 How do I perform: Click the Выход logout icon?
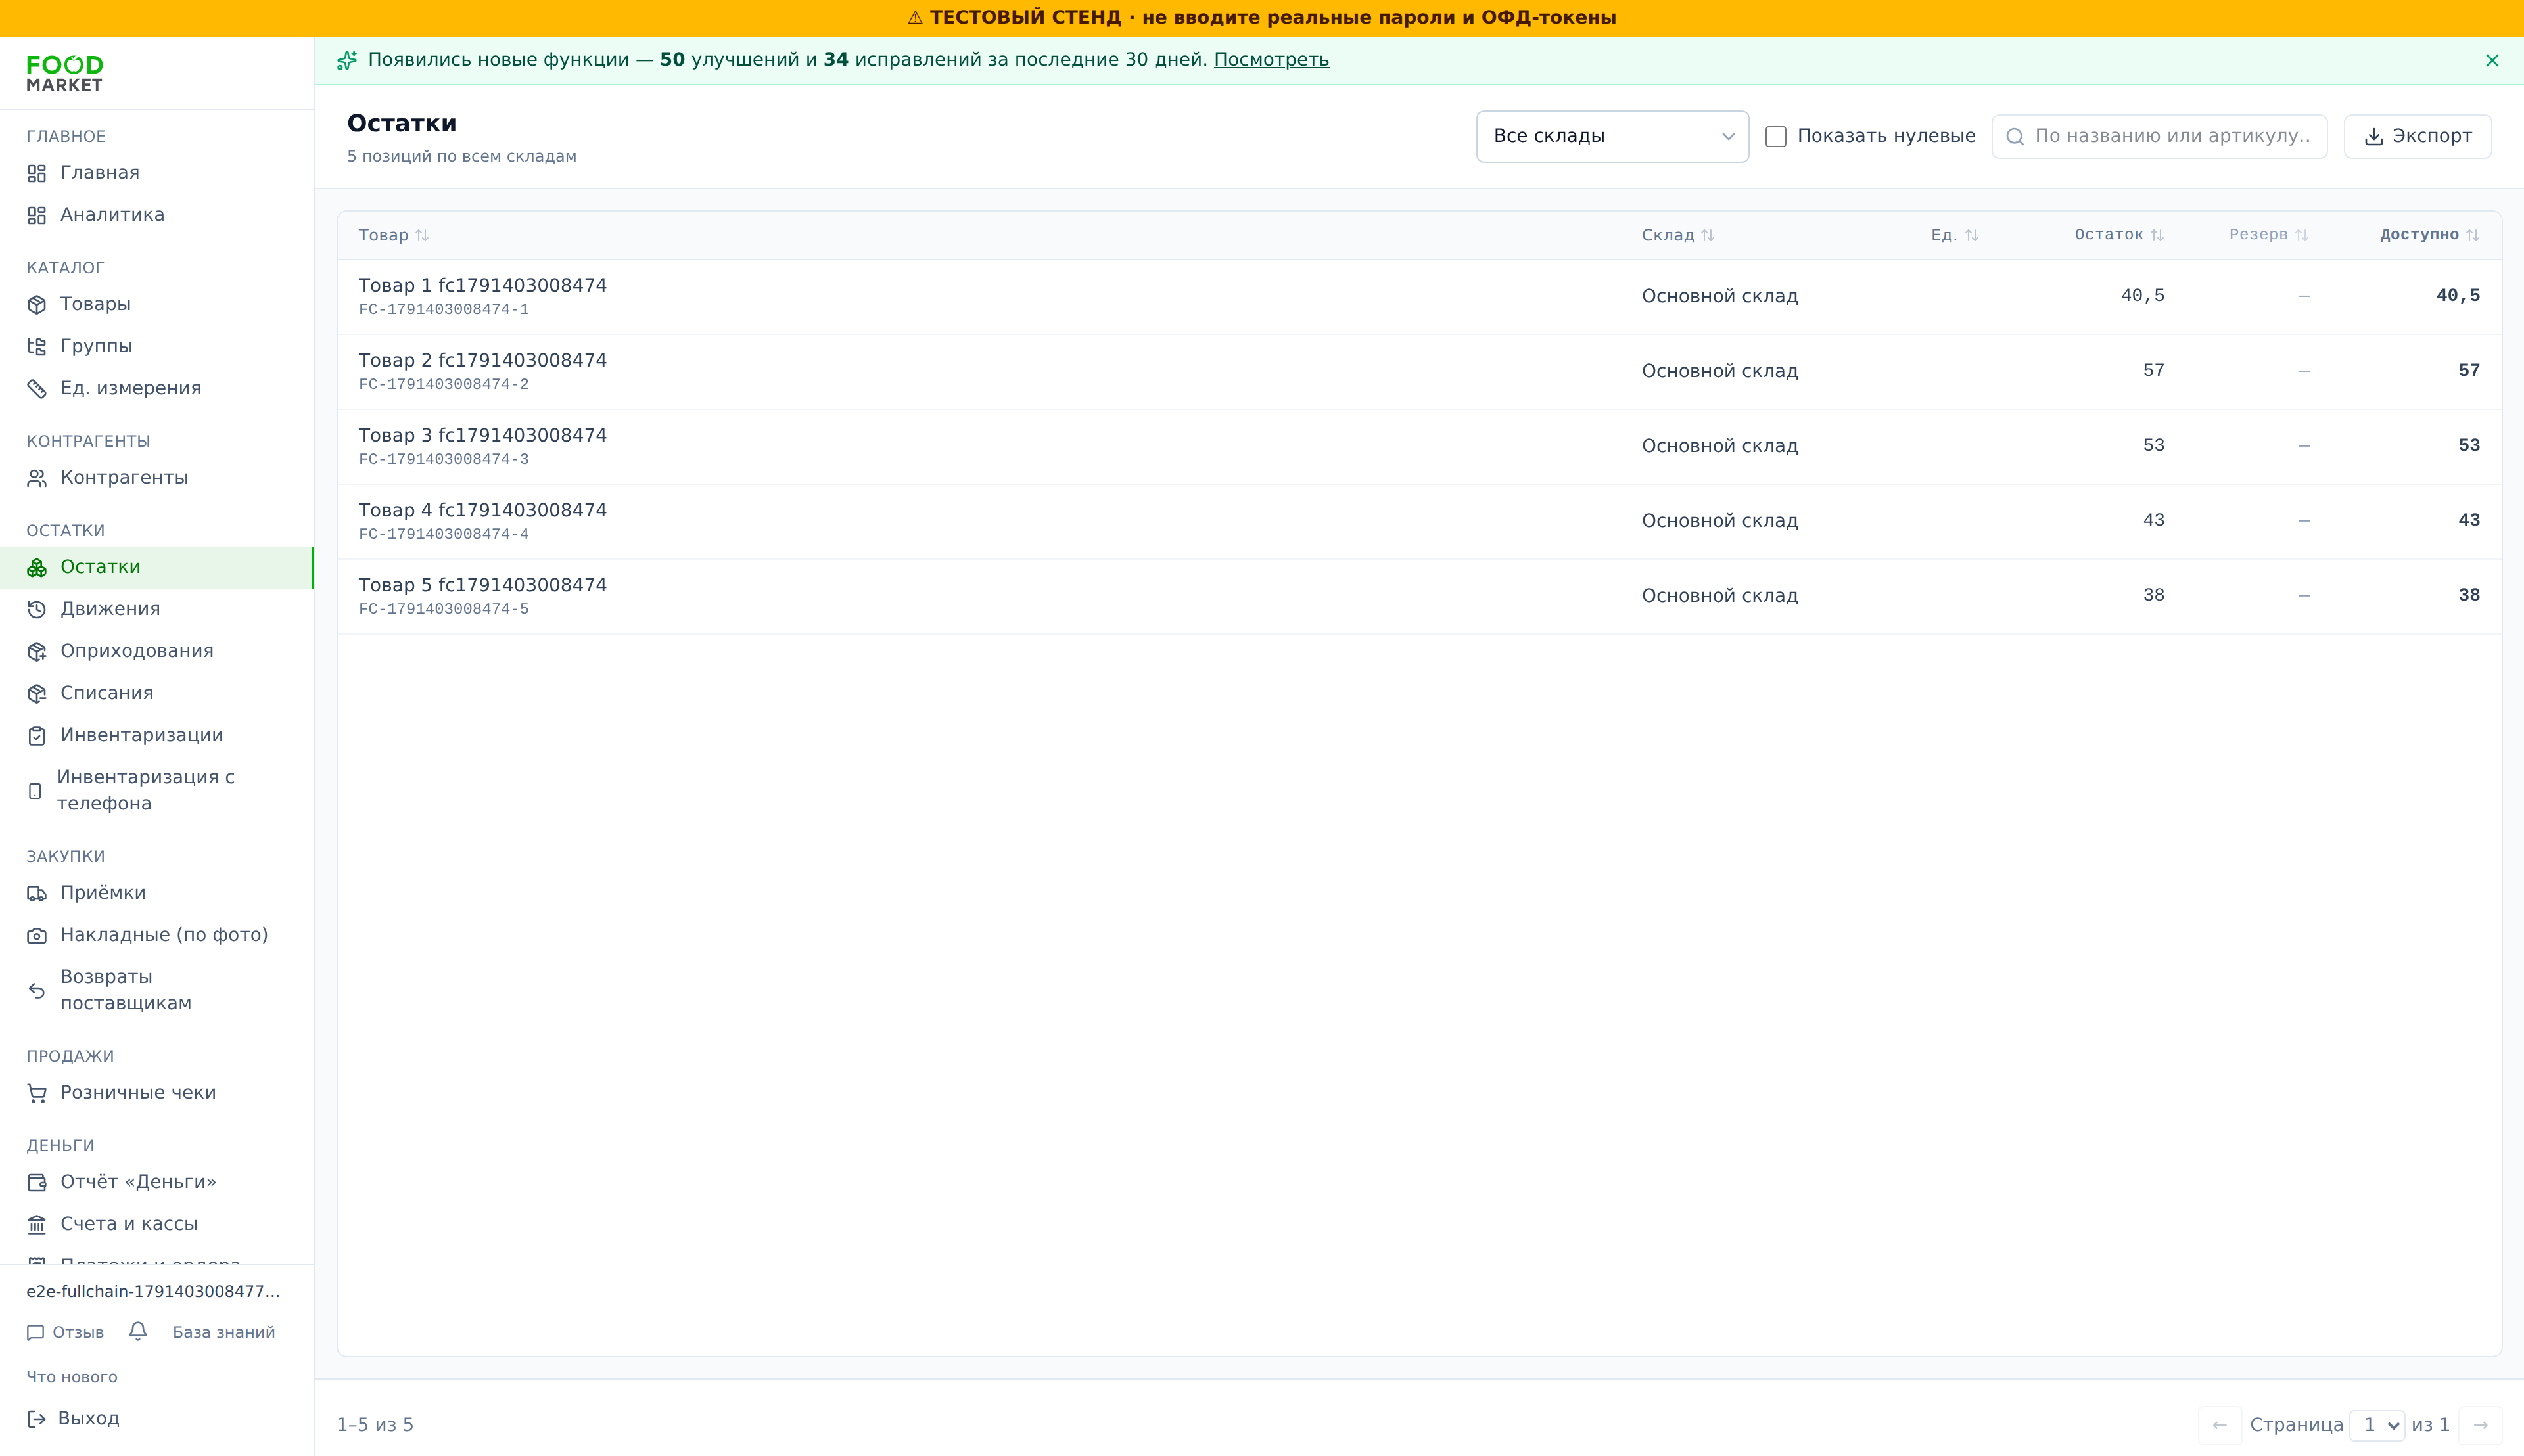pos(37,1419)
